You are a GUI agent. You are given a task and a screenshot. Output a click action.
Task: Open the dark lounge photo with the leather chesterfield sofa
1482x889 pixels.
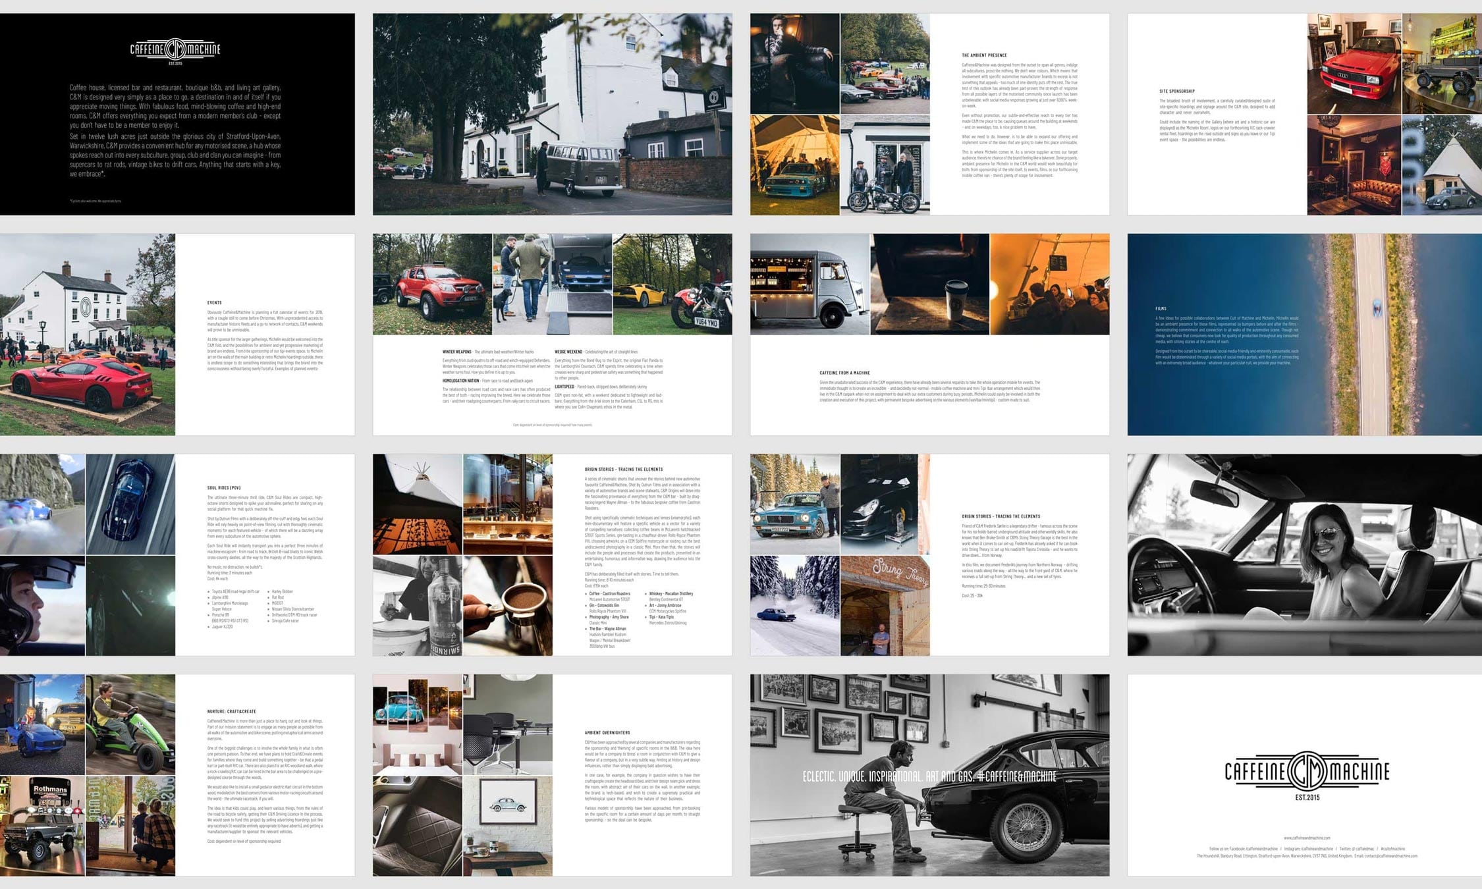[1354, 165]
